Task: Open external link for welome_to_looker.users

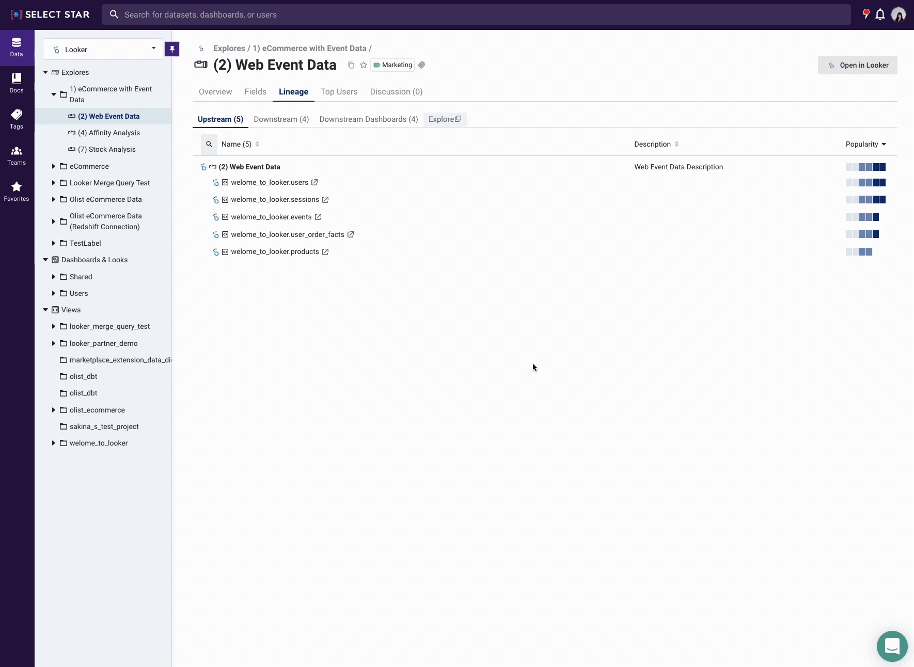Action: pos(314,182)
